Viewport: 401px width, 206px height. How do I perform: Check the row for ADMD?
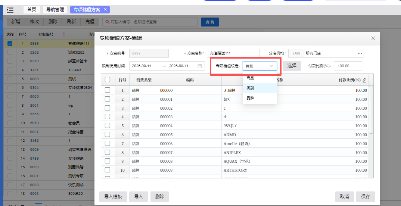click(108, 134)
